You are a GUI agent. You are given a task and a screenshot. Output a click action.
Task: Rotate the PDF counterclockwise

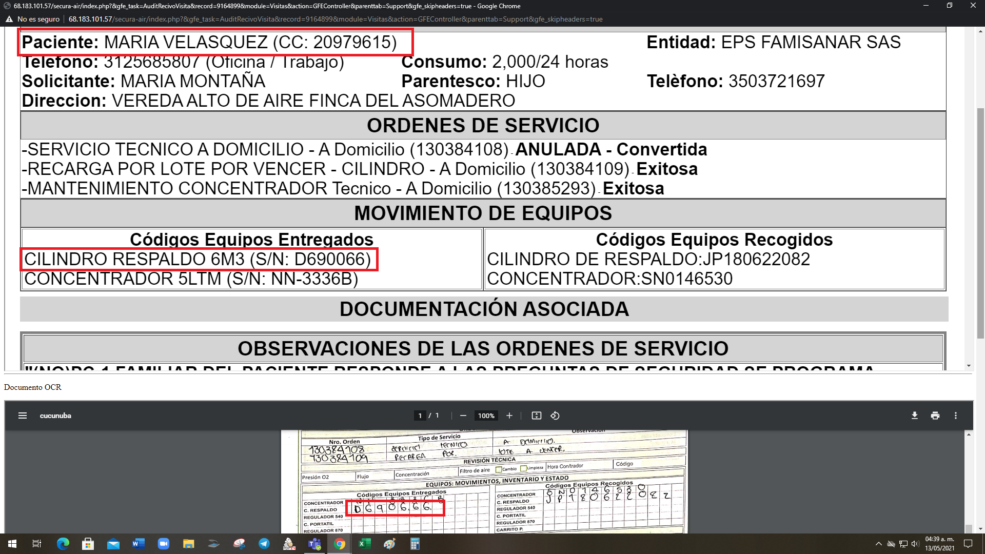tap(555, 415)
